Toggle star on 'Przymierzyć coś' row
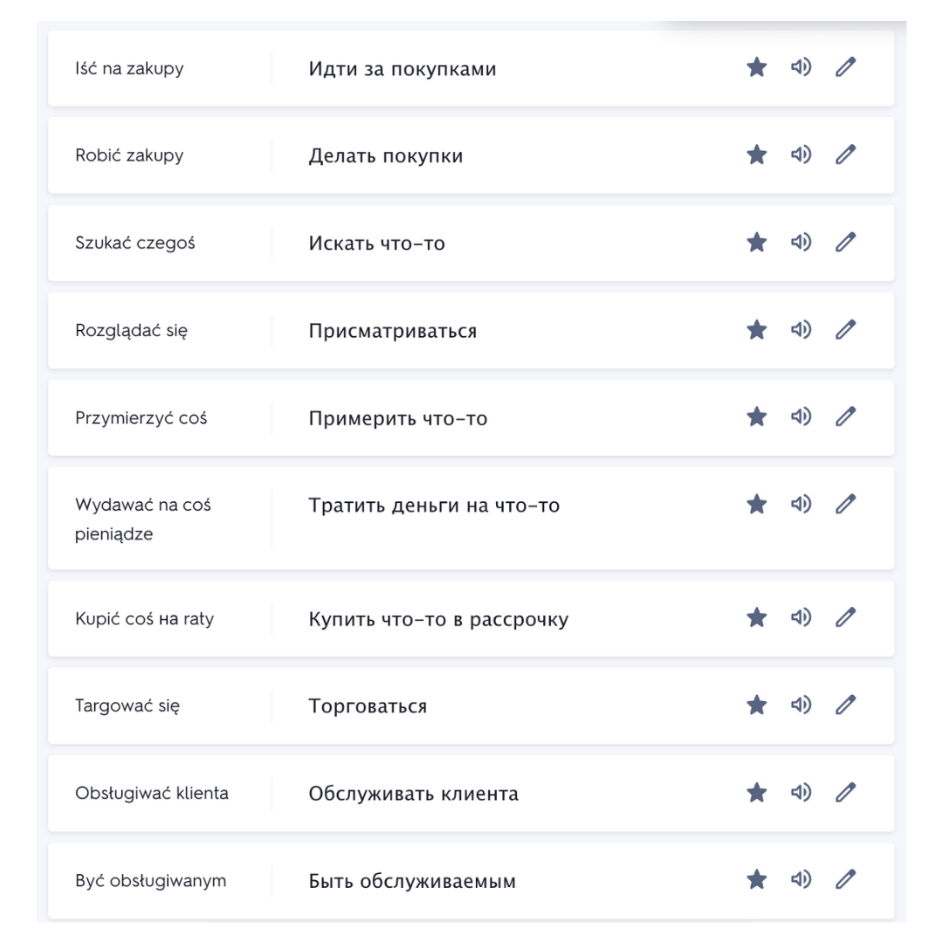943x943 pixels. pos(756,416)
